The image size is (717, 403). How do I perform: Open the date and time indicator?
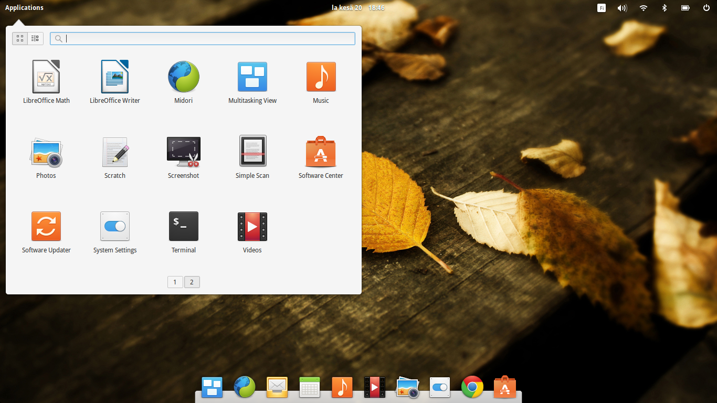pyautogui.click(x=358, y=7)
